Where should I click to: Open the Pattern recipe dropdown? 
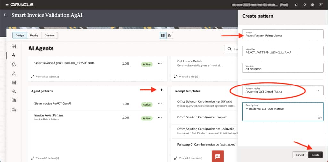283,90
